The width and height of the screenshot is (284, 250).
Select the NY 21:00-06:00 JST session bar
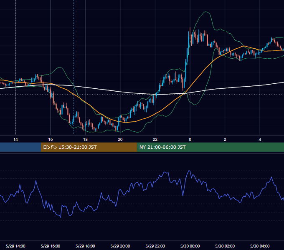(210, 147)
